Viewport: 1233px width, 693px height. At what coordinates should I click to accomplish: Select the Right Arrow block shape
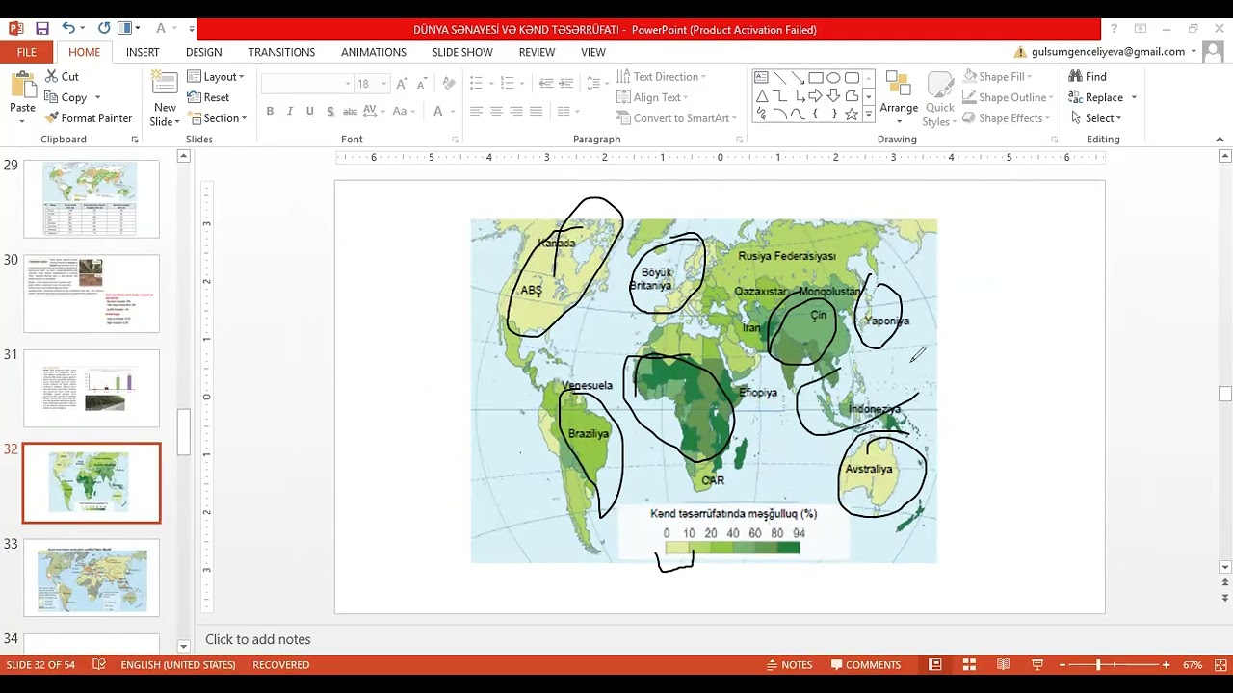tap(816, 96)
